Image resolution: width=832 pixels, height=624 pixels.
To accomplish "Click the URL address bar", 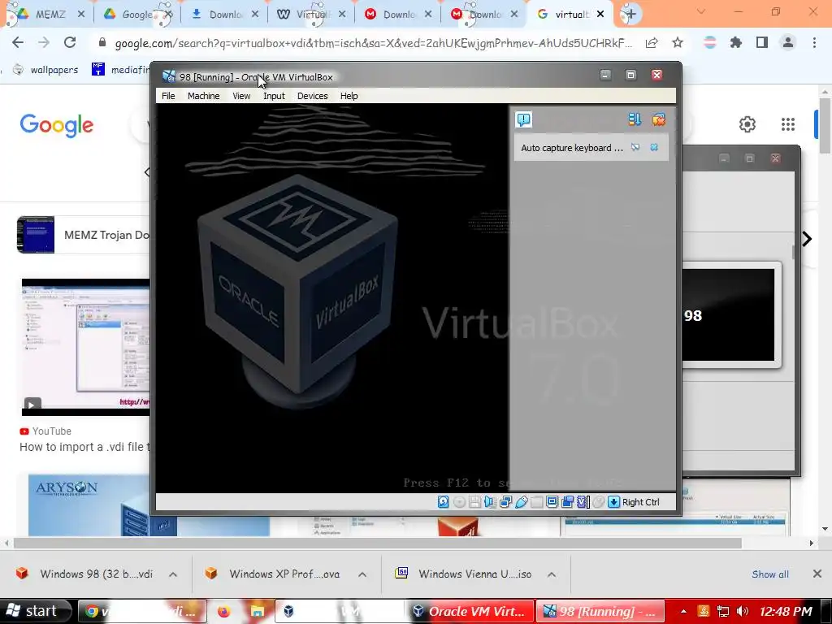I will pos(373,43).
